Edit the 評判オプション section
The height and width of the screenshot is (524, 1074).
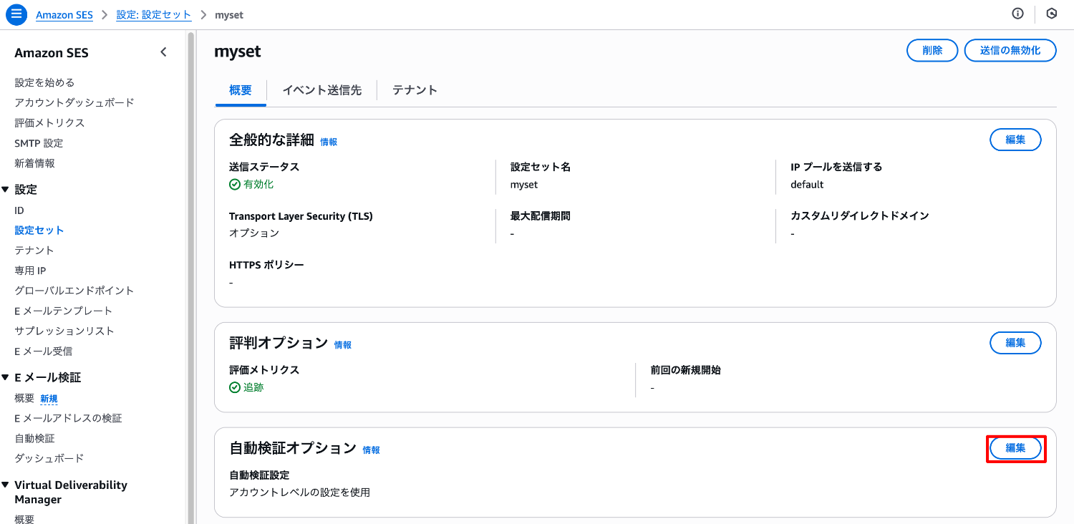[1015, 343]
